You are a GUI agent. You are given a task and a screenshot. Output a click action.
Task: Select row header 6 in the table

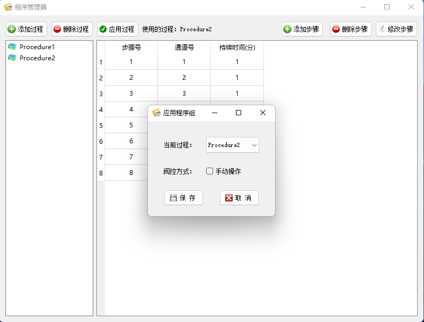(x=101, y=141)
